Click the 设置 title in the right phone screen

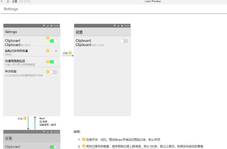(79, 32)
